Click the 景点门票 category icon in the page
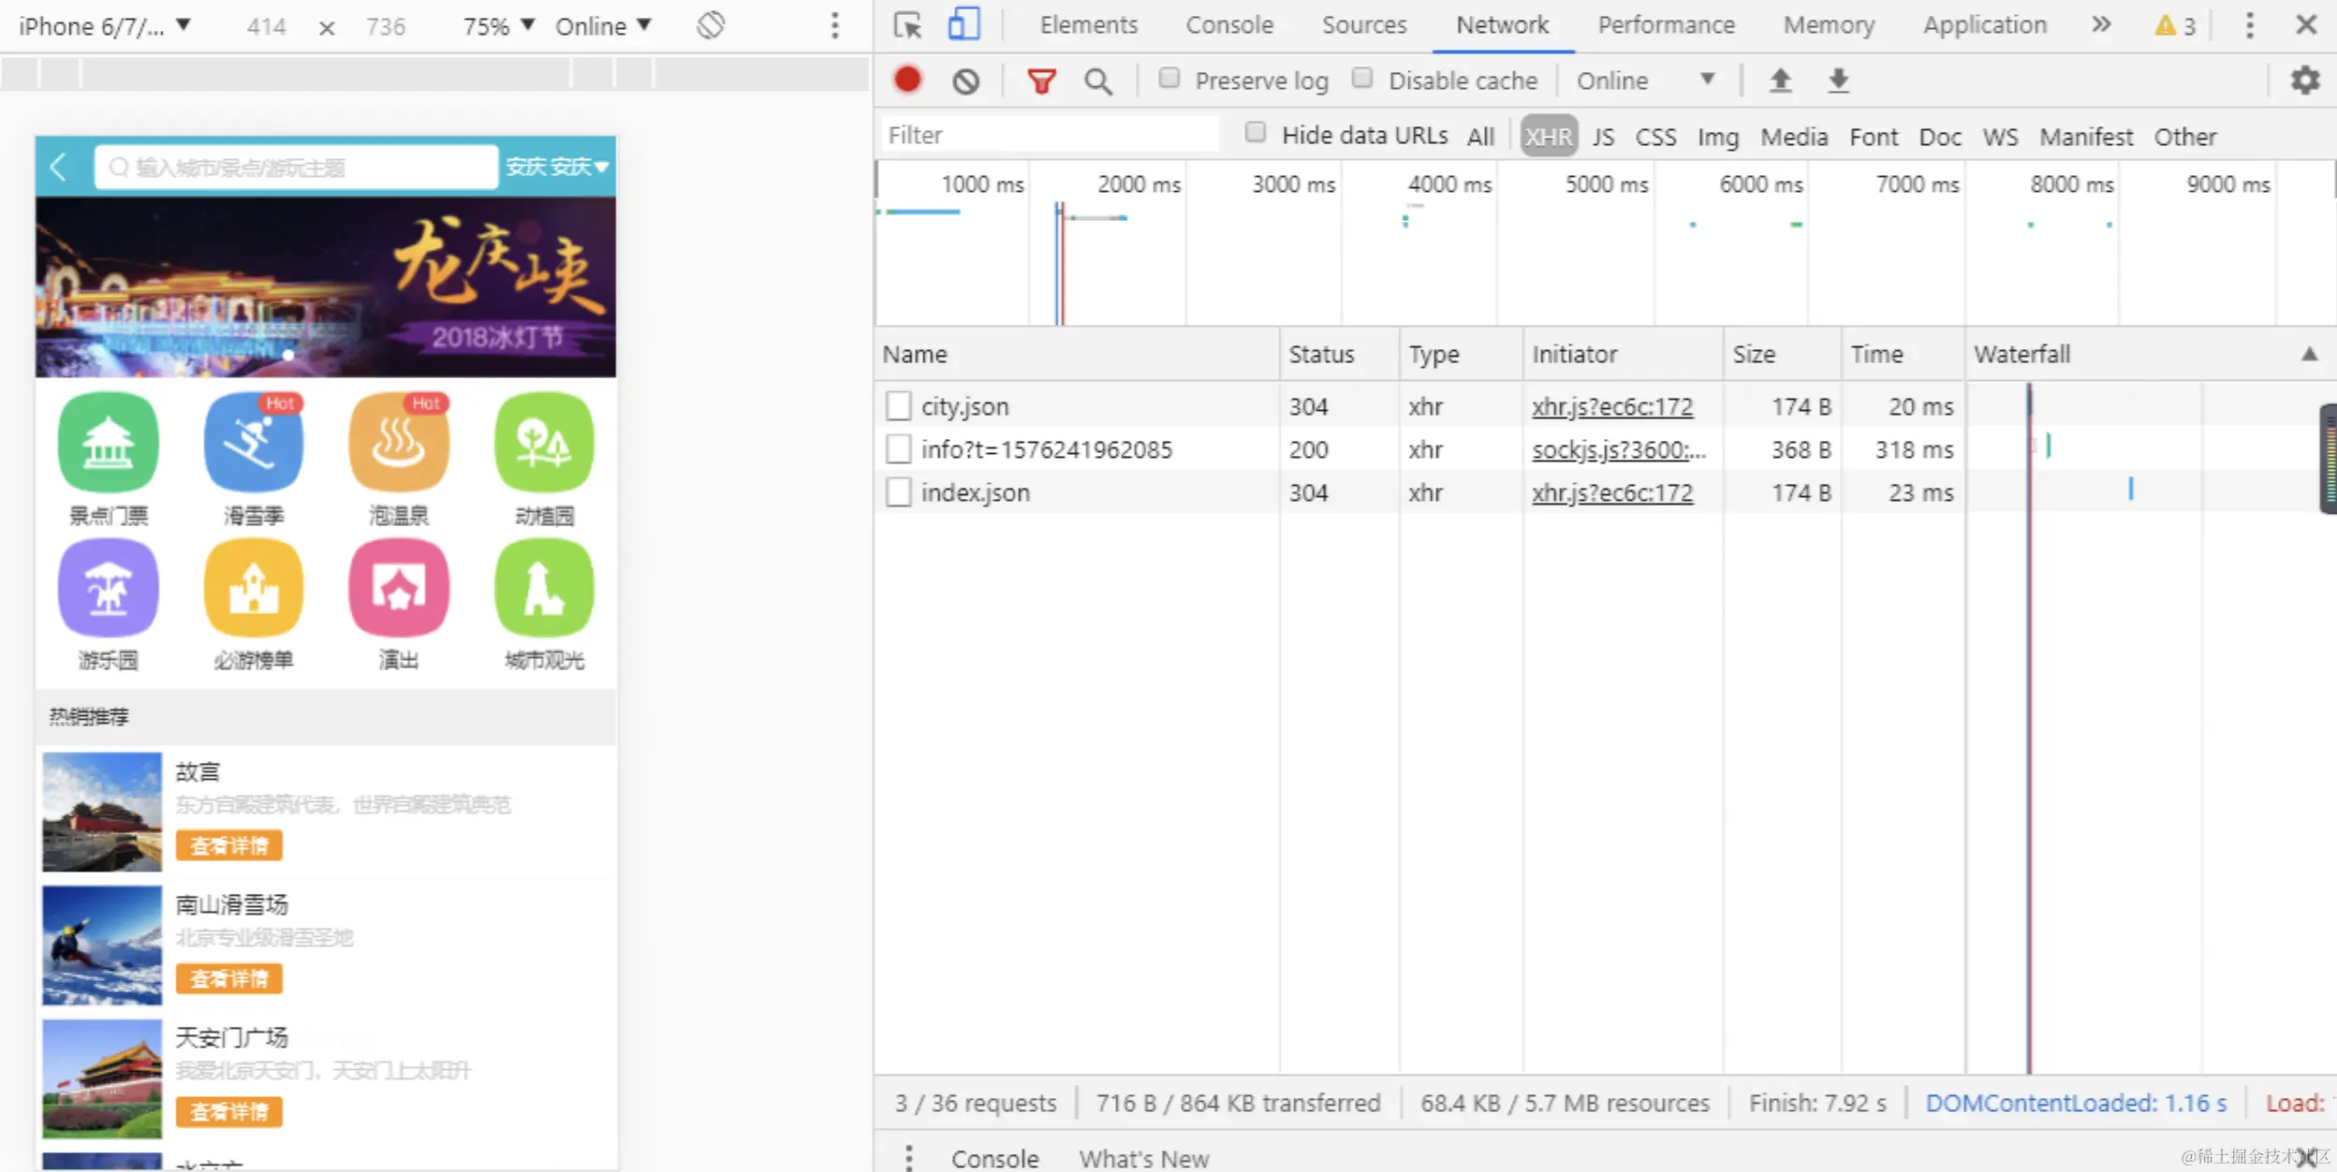 (x=109, y=443)
